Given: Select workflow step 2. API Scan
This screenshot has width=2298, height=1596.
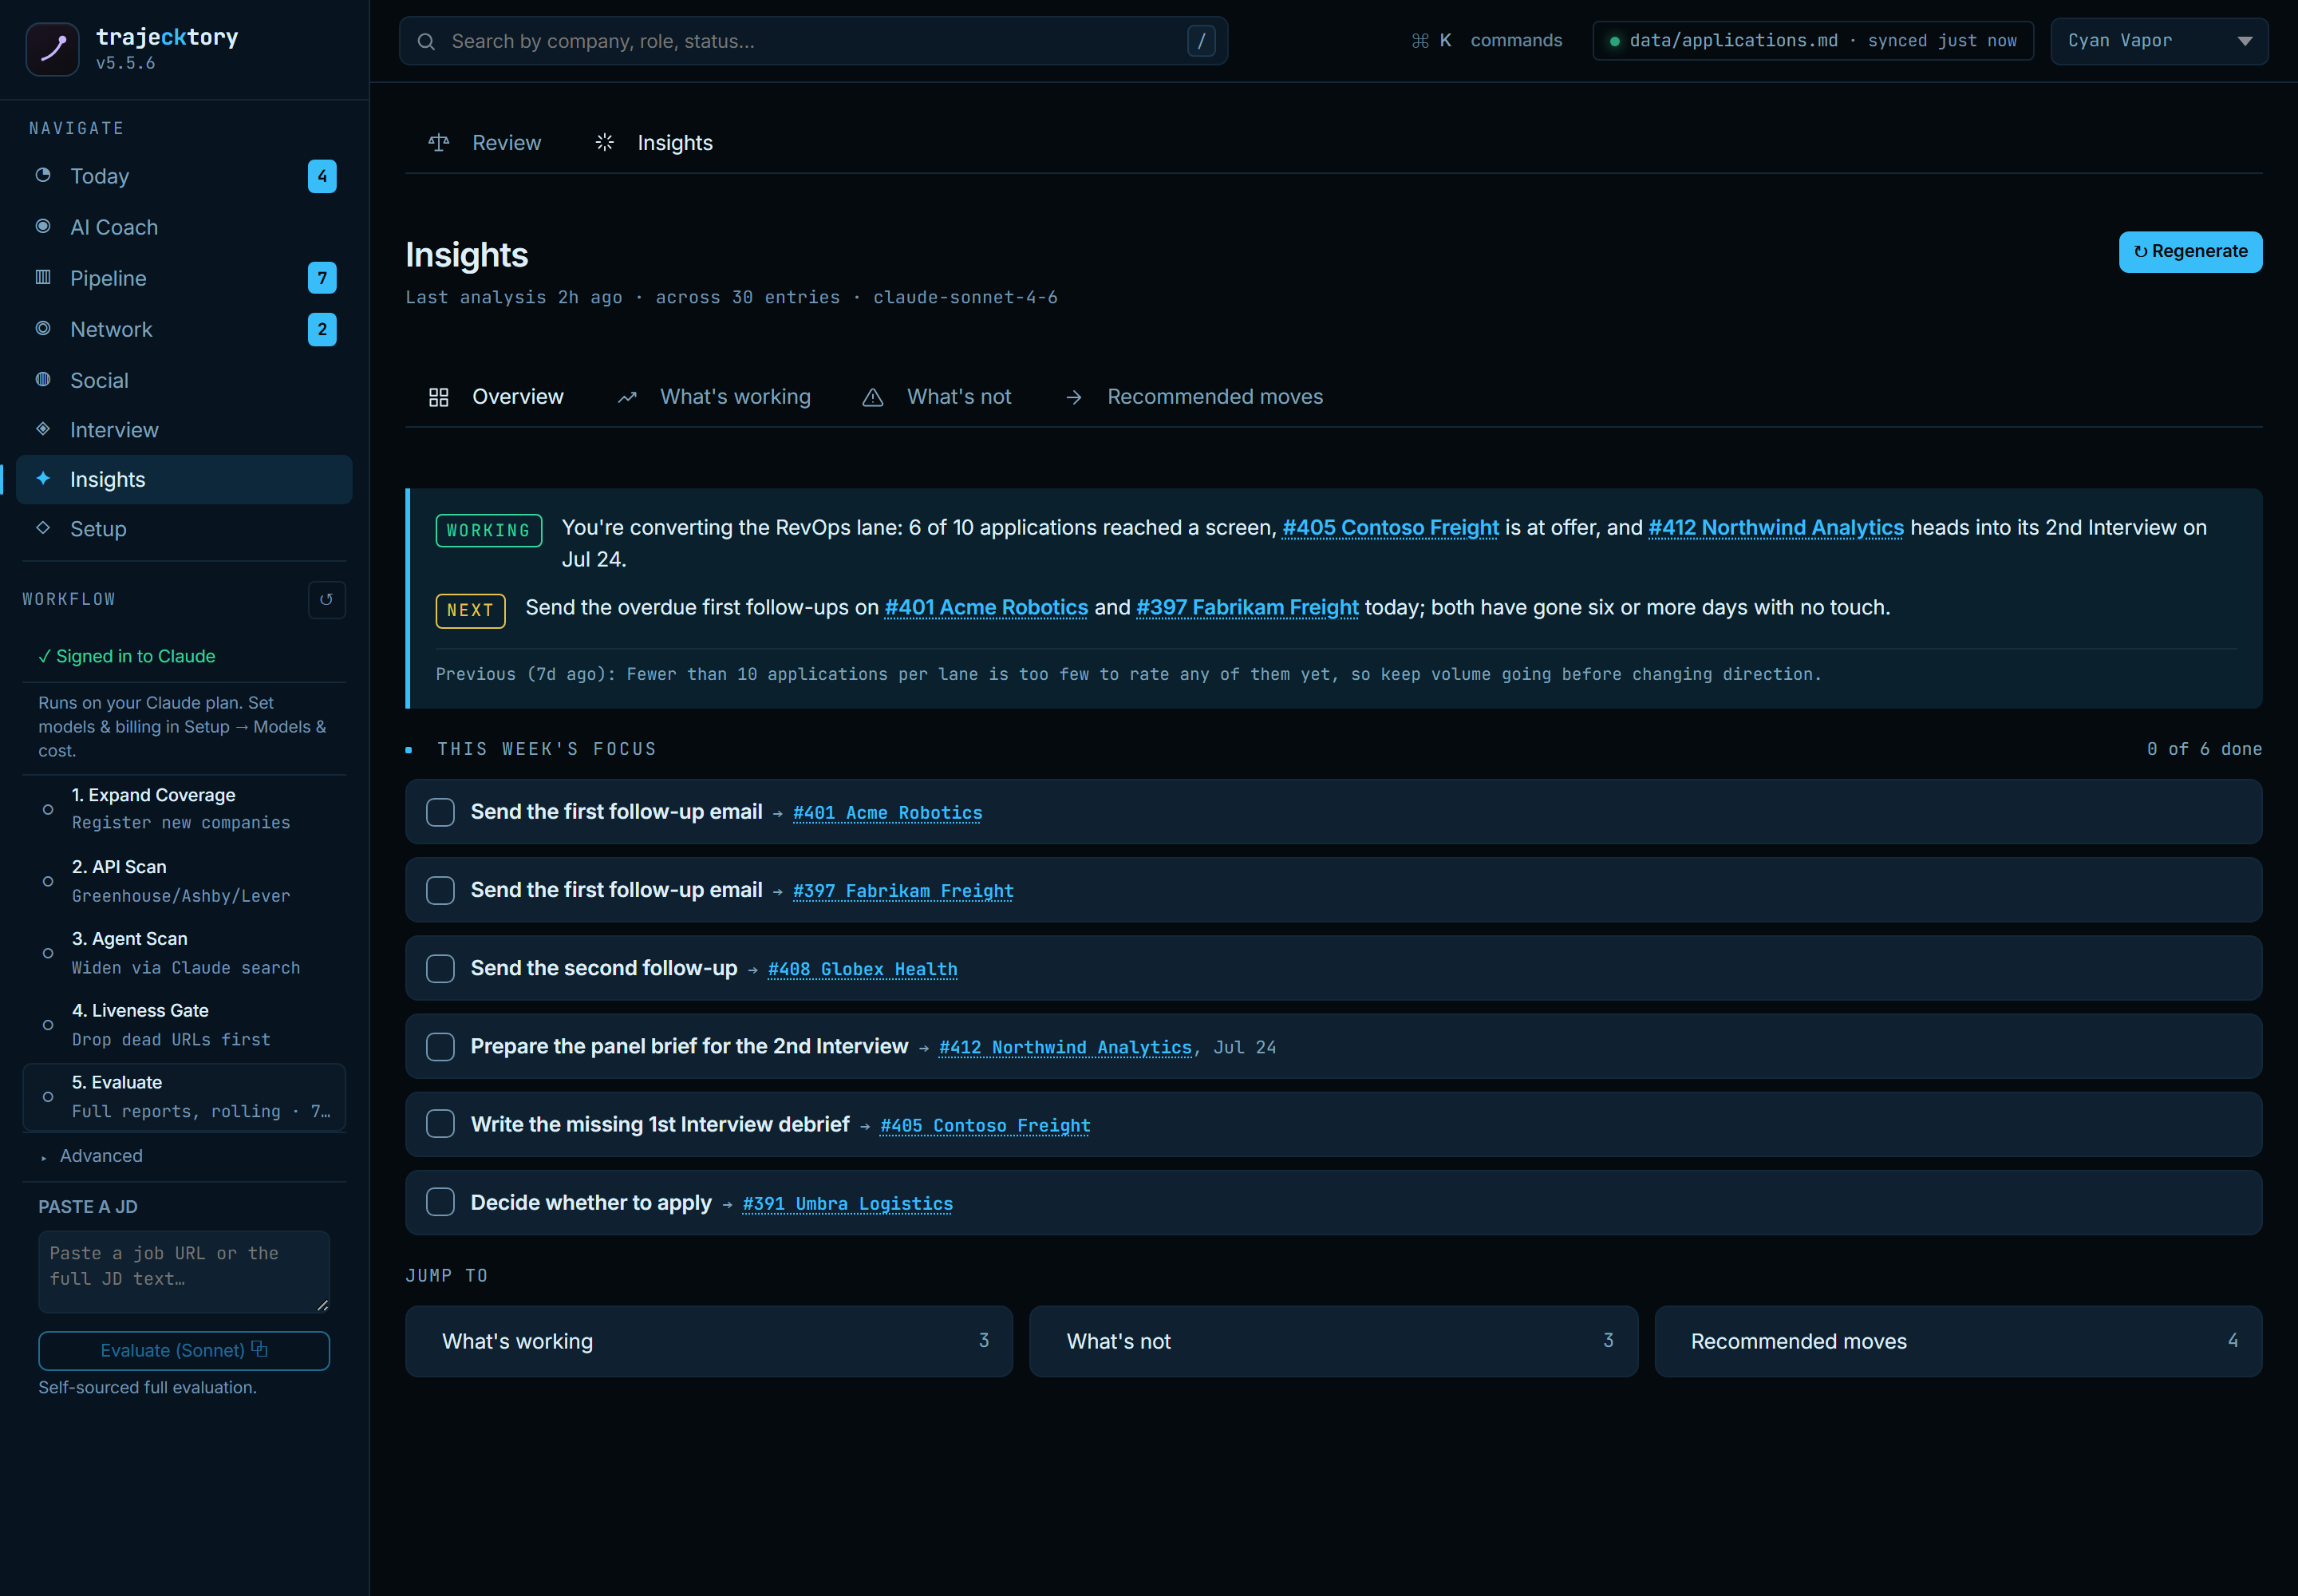Looking at the screenshot, I should (184, 881).
